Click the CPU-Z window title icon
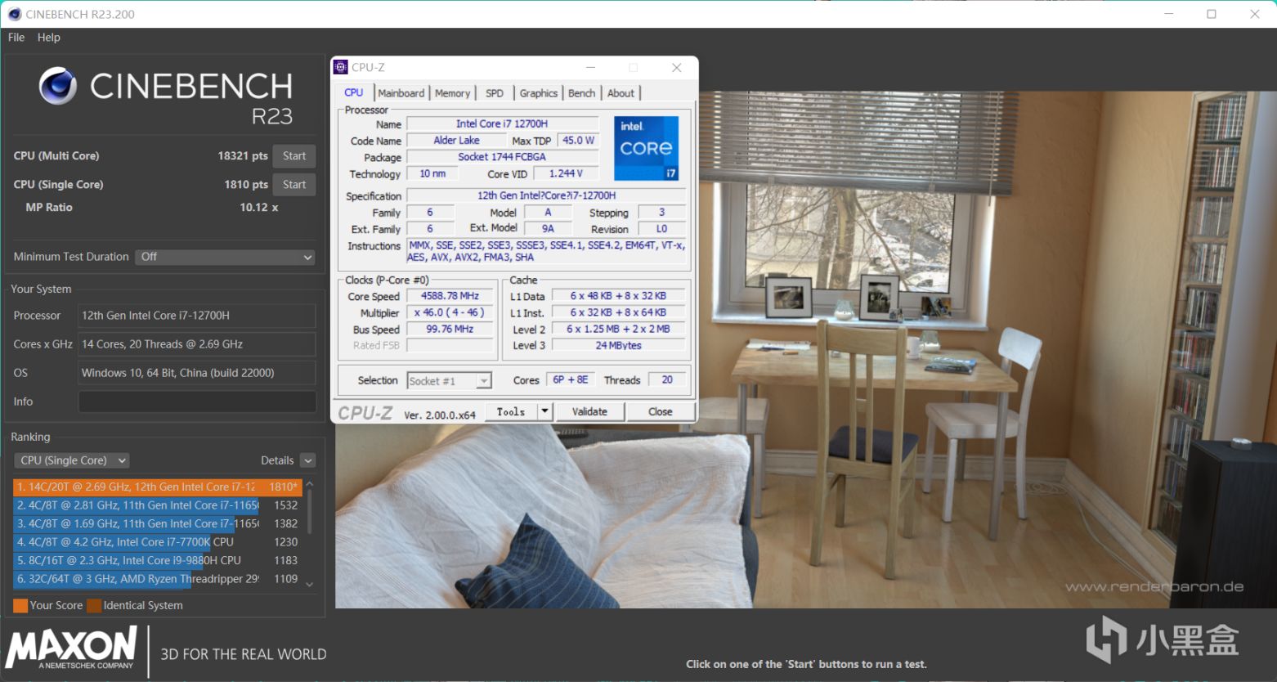 coord(342,68)
